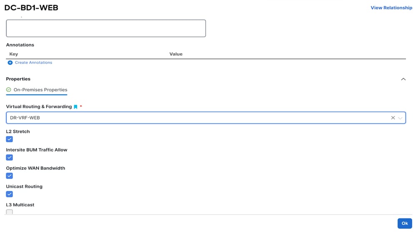Enable the L3 Multicast checkbox
The image size is (416, 232).
[9, 212]
